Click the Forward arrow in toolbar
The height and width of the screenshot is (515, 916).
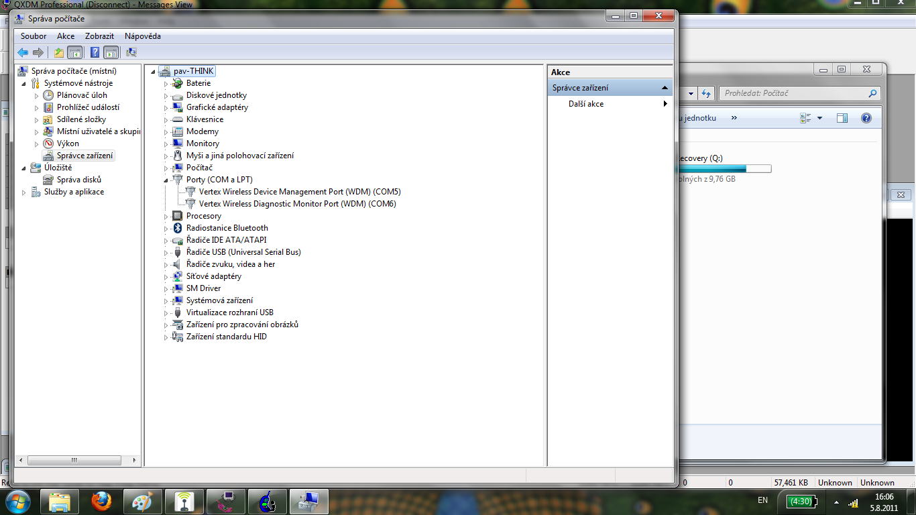[x=38, y=52]
